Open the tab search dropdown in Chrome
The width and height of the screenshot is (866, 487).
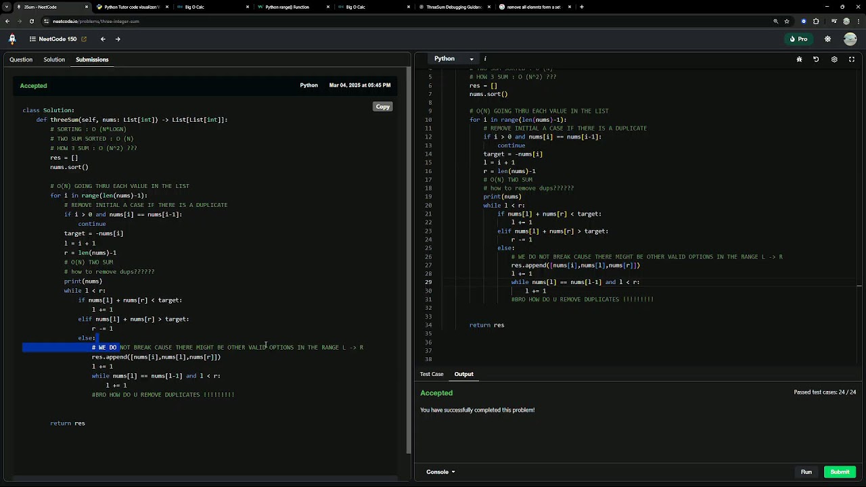click(7, 7)
